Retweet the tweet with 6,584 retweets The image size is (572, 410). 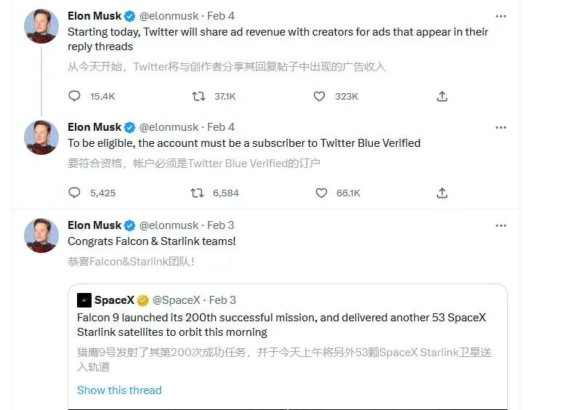tap(198, 193)
